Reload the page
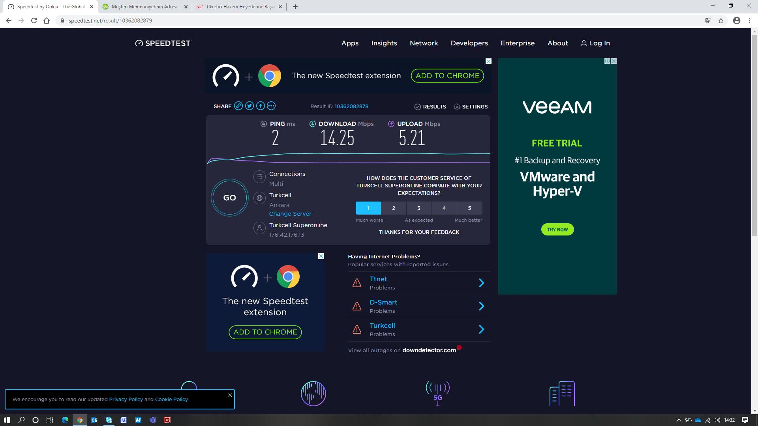The width and height of the screenshot is (758, 426). coord(34,21)
